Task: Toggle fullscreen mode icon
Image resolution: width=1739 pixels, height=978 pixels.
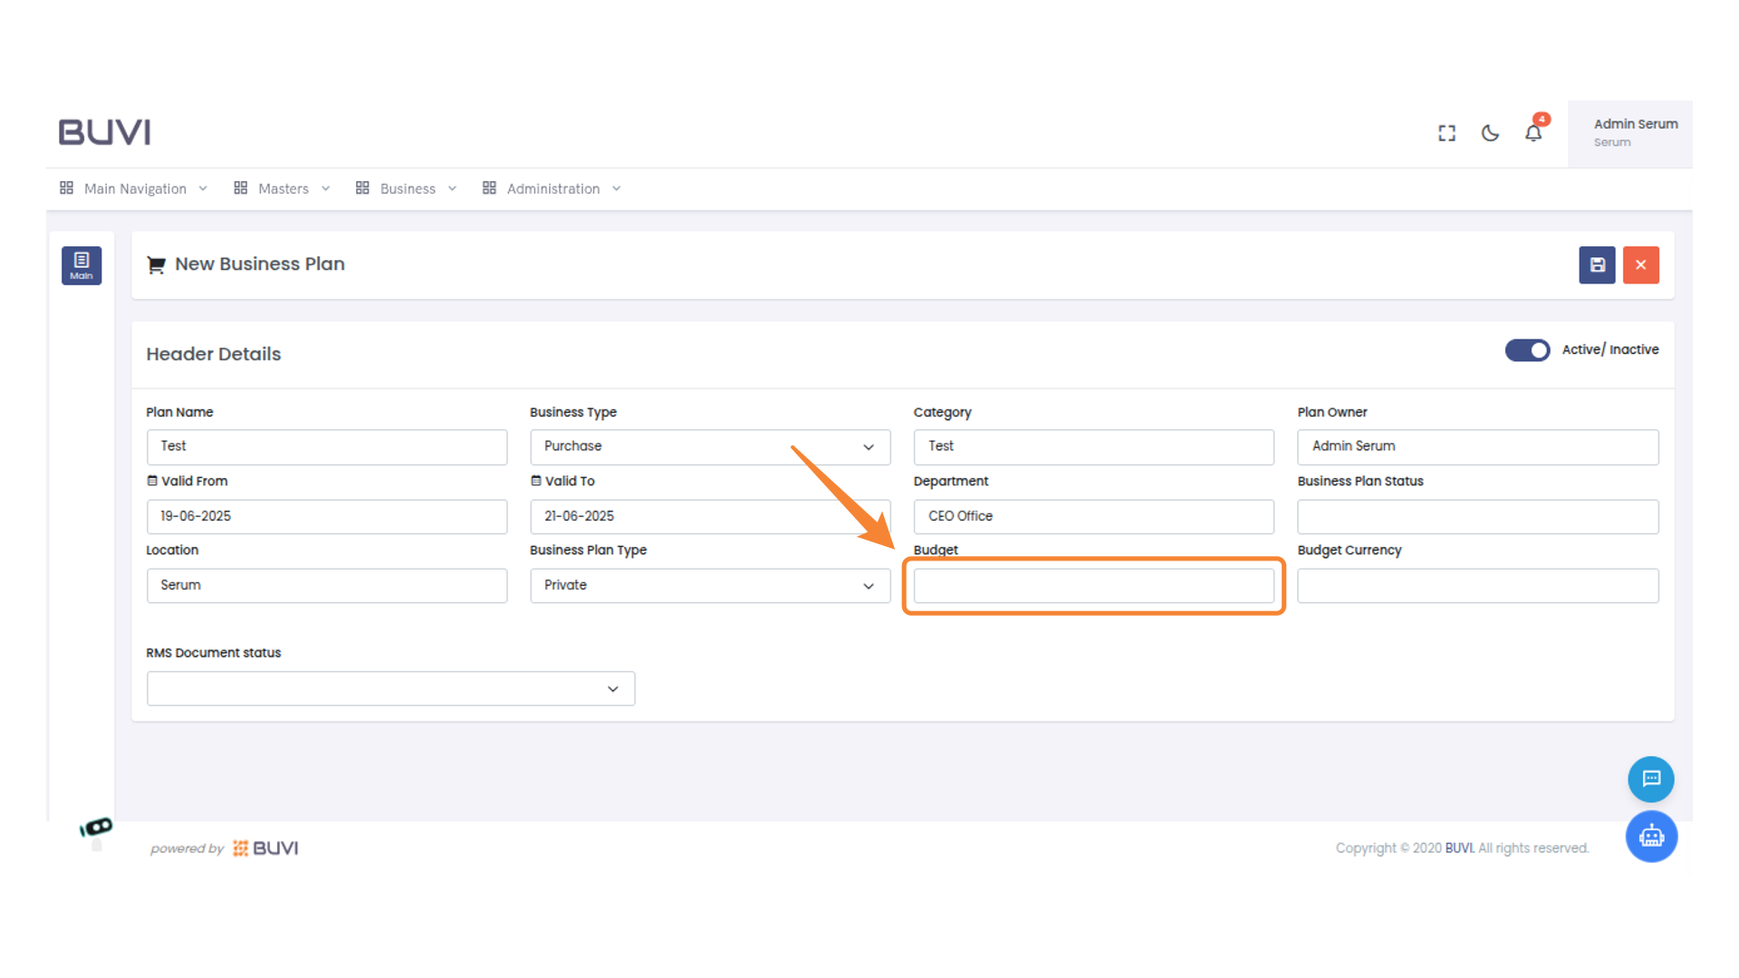Action: 1446,133
